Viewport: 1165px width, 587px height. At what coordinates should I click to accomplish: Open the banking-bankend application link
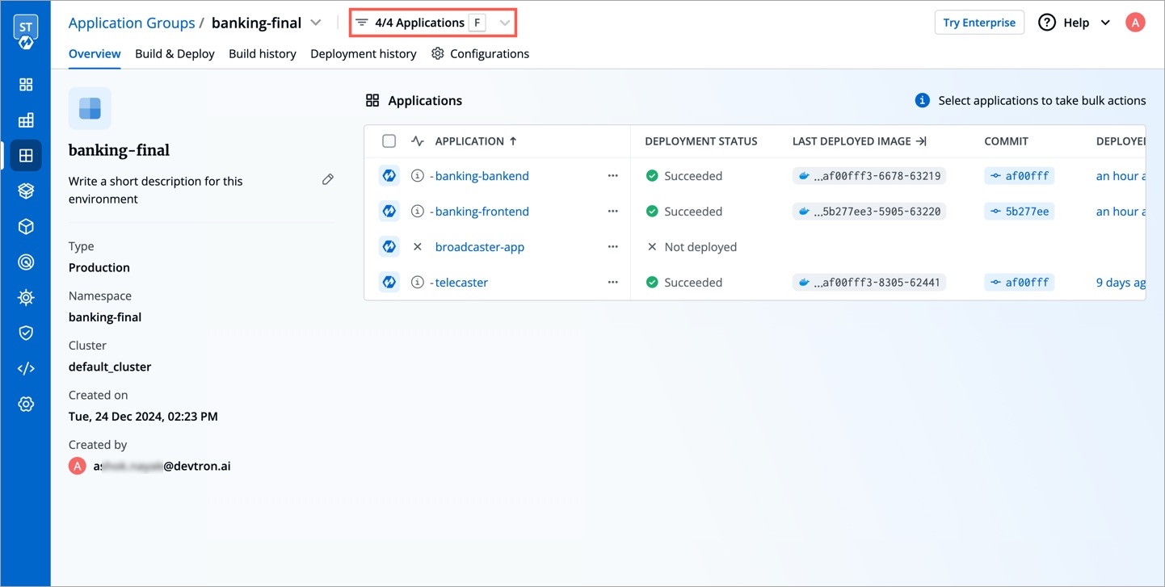point(482,176)
